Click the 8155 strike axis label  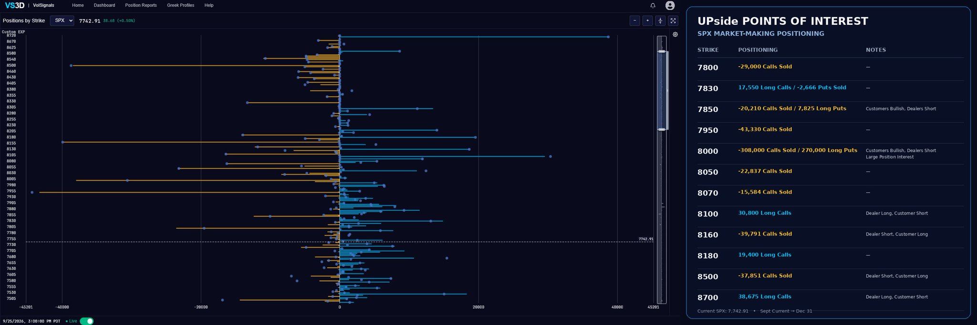click(x=11, y=143)
